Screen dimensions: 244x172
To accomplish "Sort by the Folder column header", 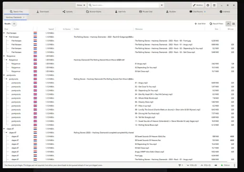I will 103,29.
